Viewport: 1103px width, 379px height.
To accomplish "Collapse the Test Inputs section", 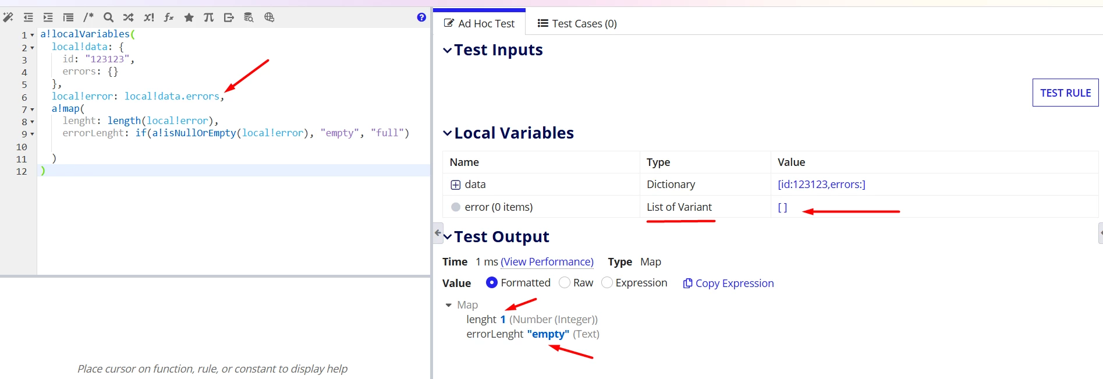I will pos(447,51).
